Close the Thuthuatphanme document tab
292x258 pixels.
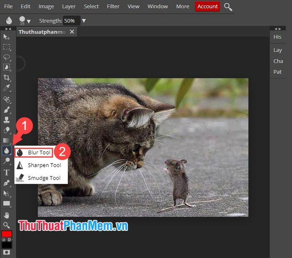click(72, 32)
